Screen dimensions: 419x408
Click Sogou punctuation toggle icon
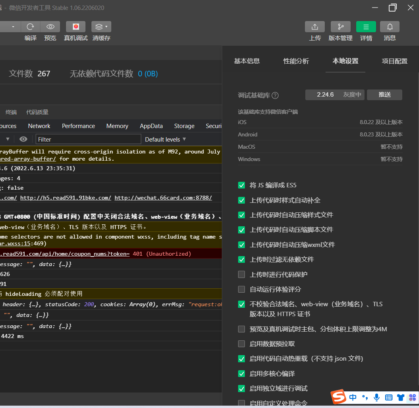365,398
